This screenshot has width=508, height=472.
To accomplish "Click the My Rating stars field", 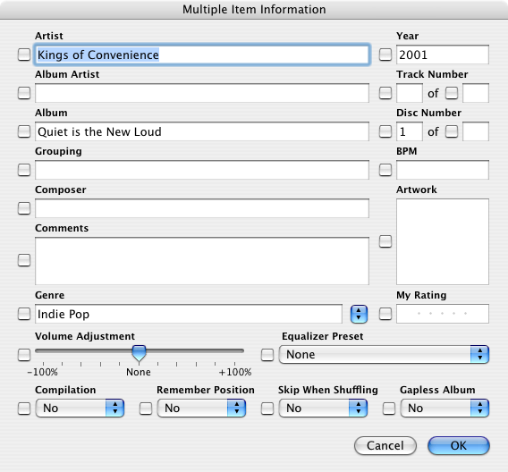I will coord(442,314).
